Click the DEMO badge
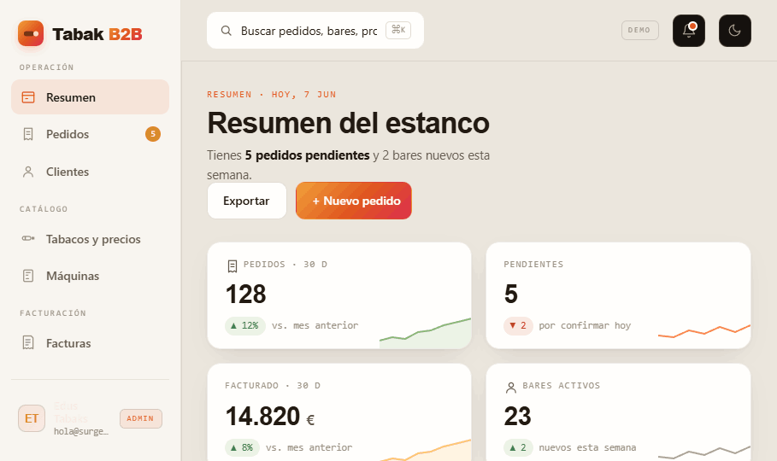Screen dimensions: 777x461 click(x=639, y=30)
